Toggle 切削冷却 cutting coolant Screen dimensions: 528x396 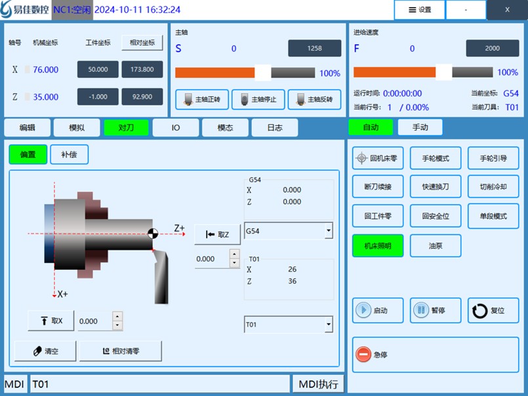[x=493, y=187]
